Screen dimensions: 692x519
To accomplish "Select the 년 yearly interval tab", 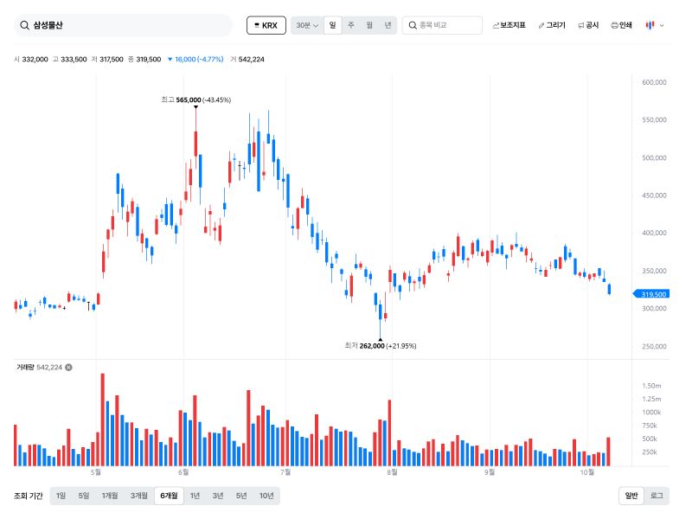I will [388, 25].
